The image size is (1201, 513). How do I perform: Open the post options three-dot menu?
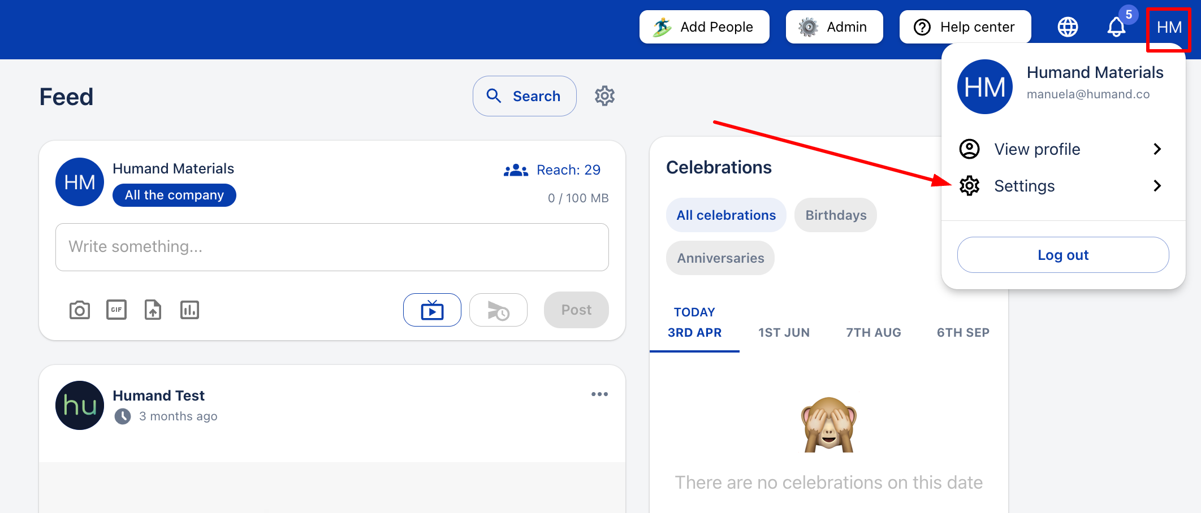point(599,394)
